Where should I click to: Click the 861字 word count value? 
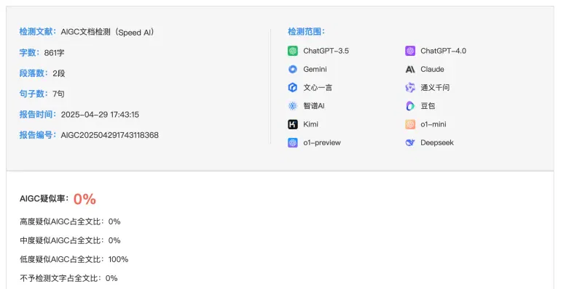(55, 53)
